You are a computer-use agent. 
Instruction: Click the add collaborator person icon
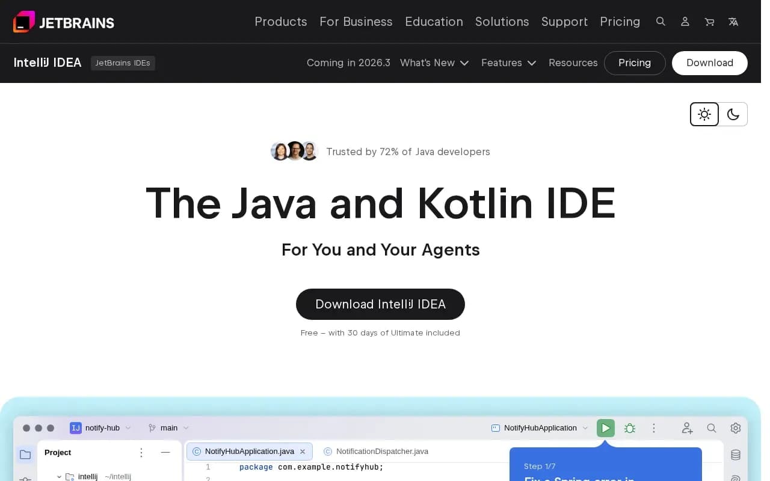[x=687, y=428]
